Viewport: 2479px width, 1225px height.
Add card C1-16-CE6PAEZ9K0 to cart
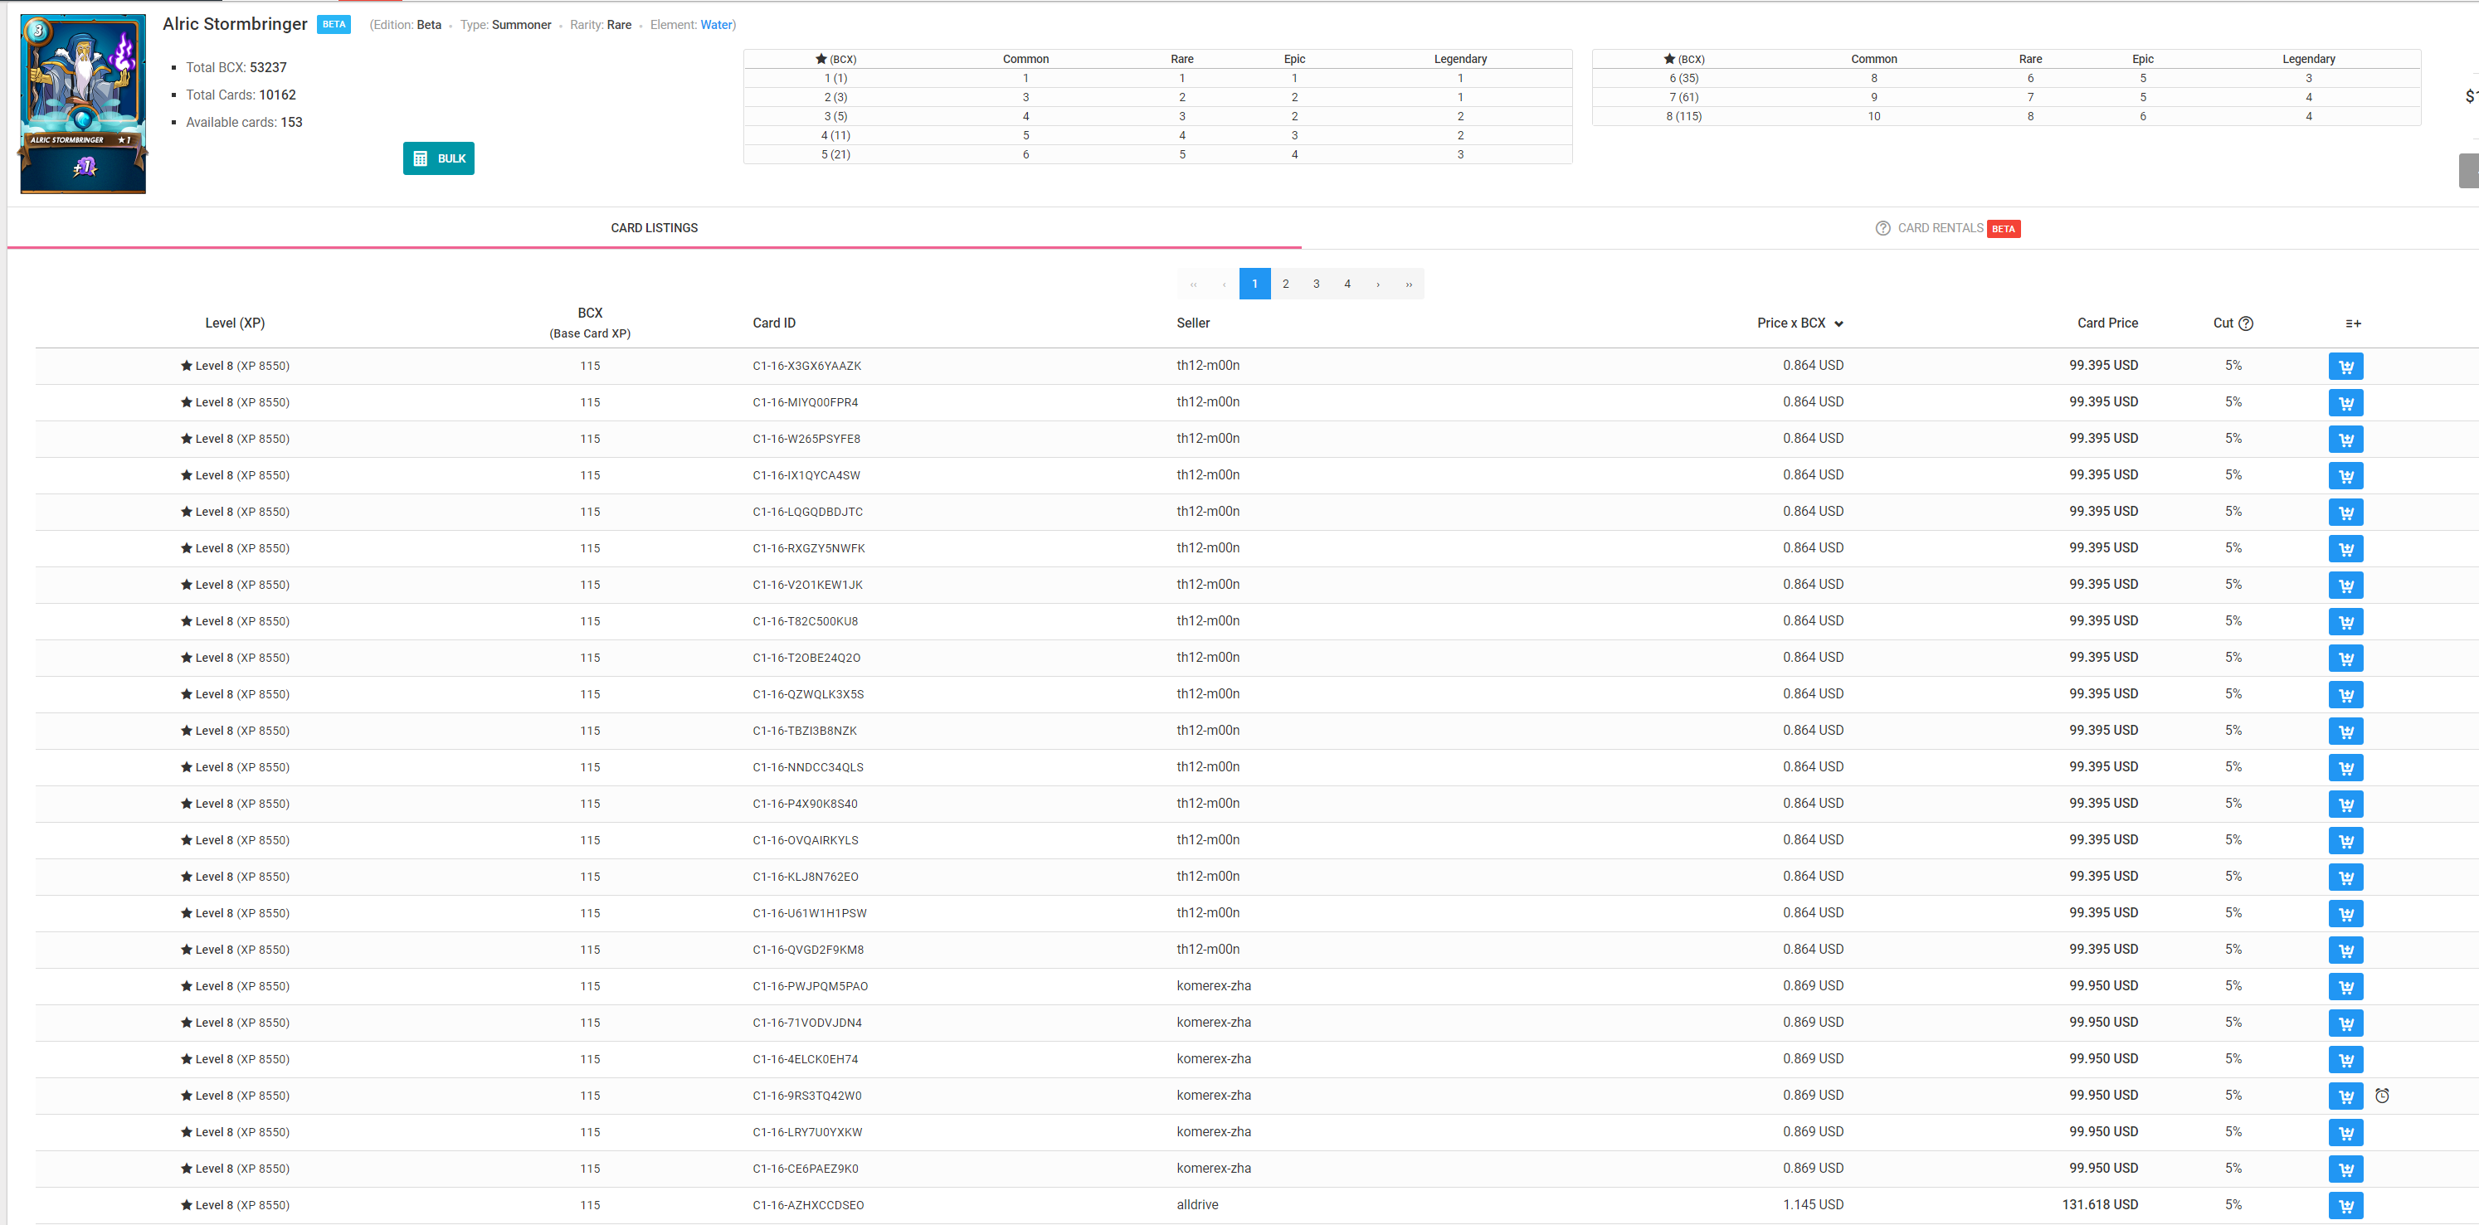(2345, 1169)
